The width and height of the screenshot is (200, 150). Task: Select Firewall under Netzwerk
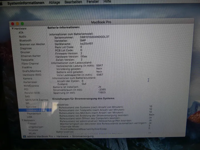pos(32,123)
